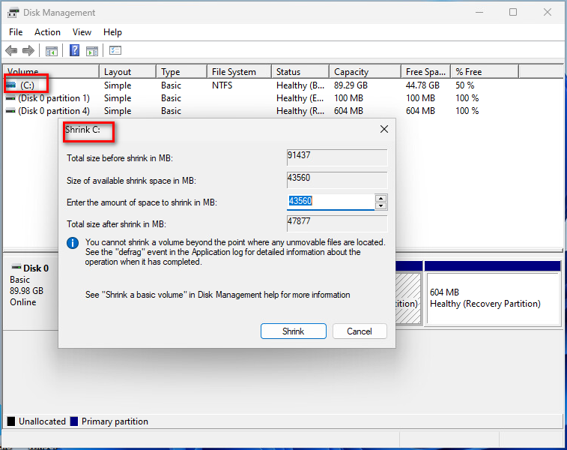This screenshot has width=567, height=450.
Task: Click the 50 % free cell
Action: (464, 85)
